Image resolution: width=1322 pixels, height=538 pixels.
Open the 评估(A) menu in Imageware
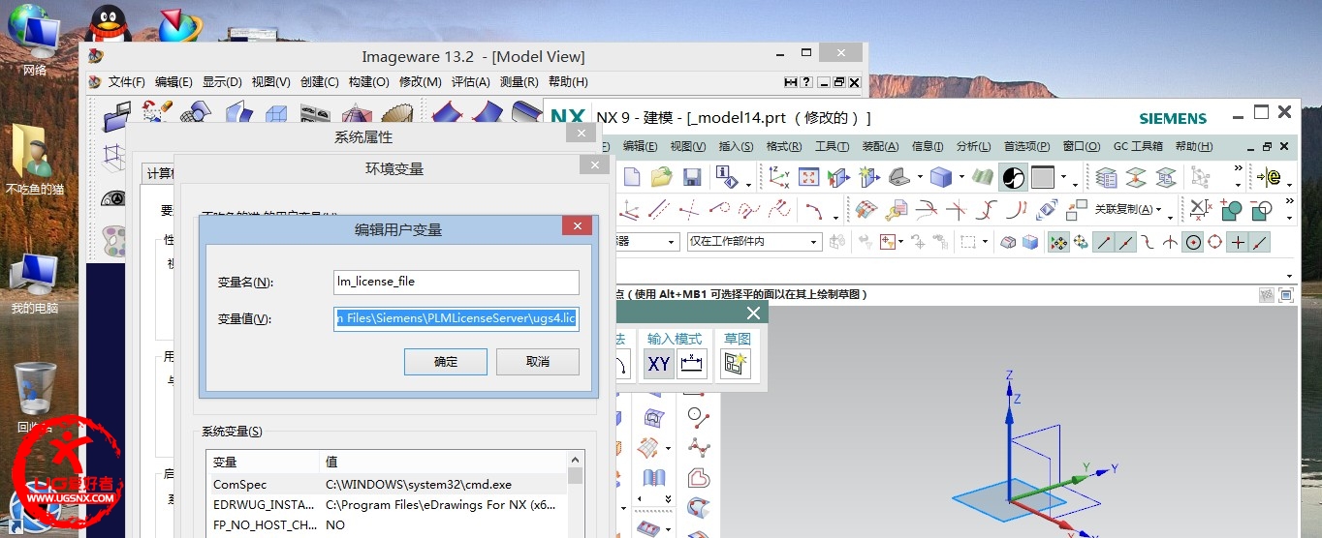[471, 82]
